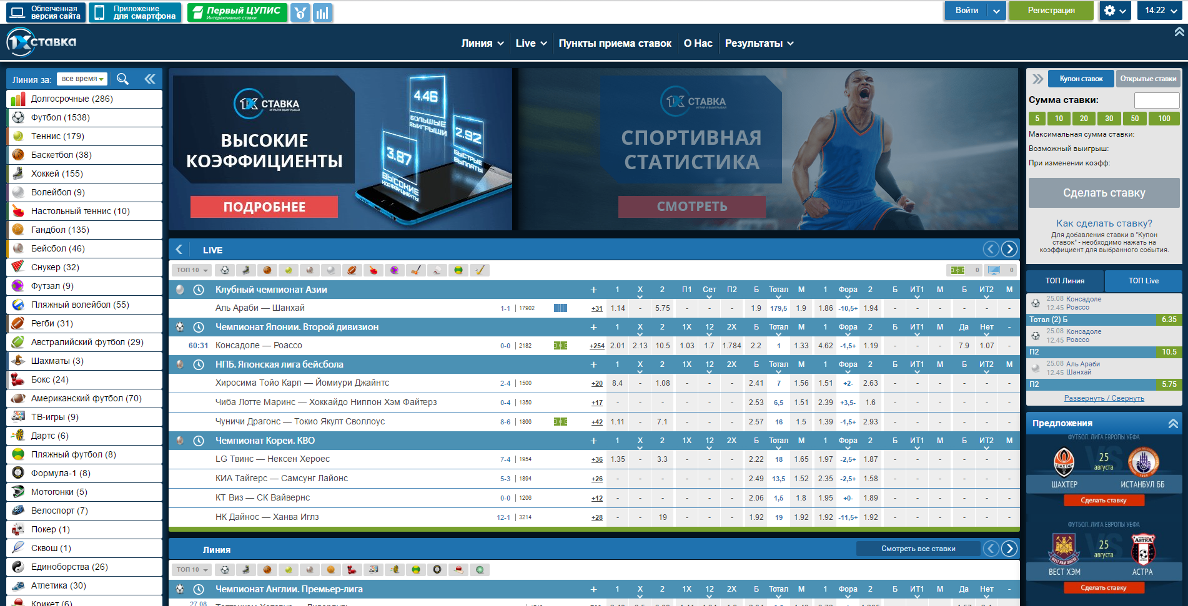Toggle field zone filter in LIVE bar
This screenshot has width=1188, height=606.
pyautogui.click(x=958, y=270)
